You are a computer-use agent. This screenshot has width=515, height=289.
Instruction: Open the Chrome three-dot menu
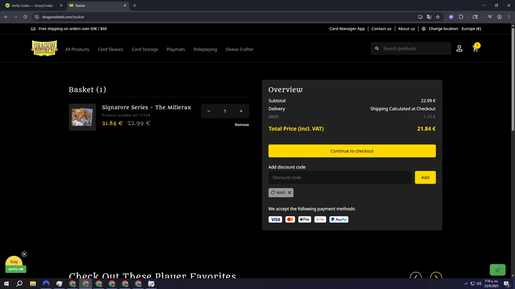pyautogui.click(x=509, y=17)
